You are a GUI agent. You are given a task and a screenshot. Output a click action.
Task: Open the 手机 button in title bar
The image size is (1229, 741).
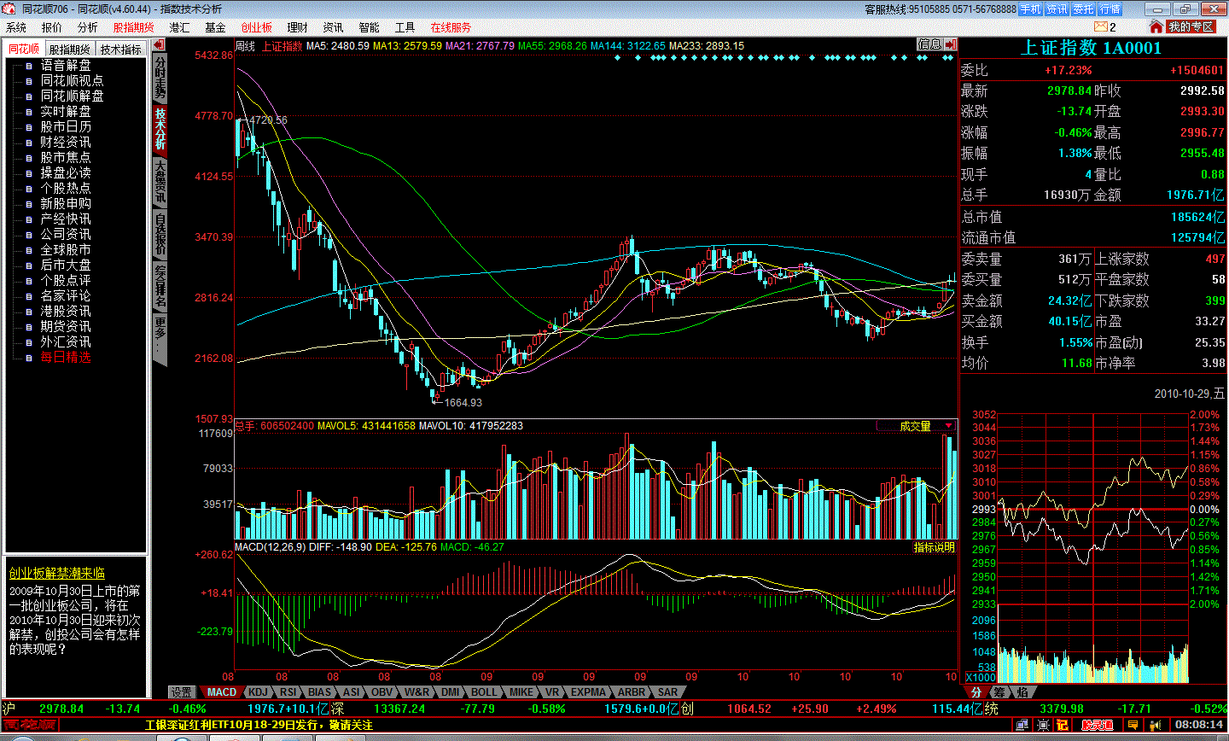pos(1030,9)
